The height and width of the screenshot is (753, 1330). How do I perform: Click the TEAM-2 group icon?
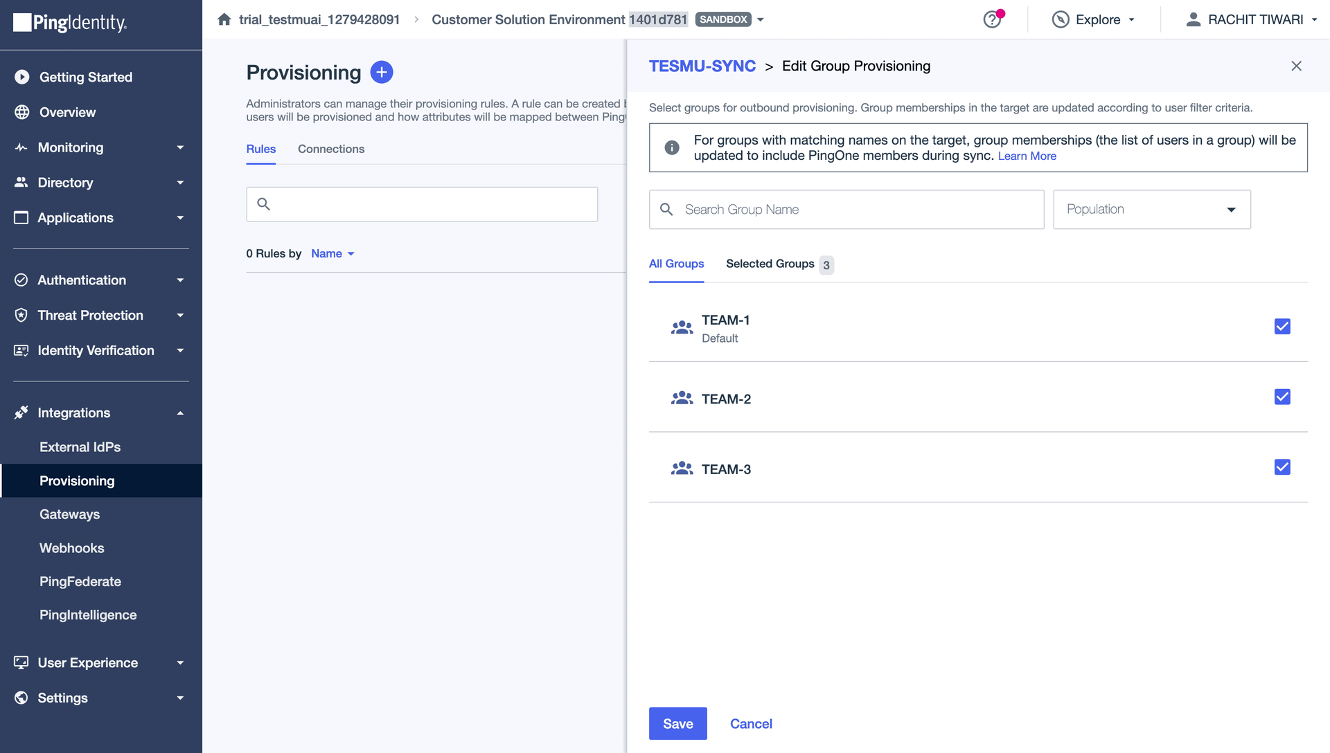pos(682,399)
